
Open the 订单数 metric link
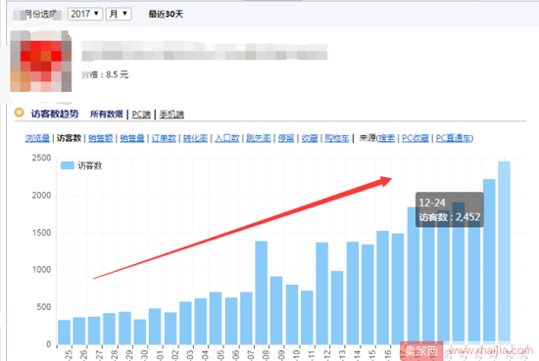tap(164, 138)
